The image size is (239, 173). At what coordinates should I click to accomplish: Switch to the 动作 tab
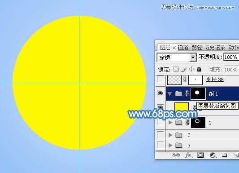(234, 48)
